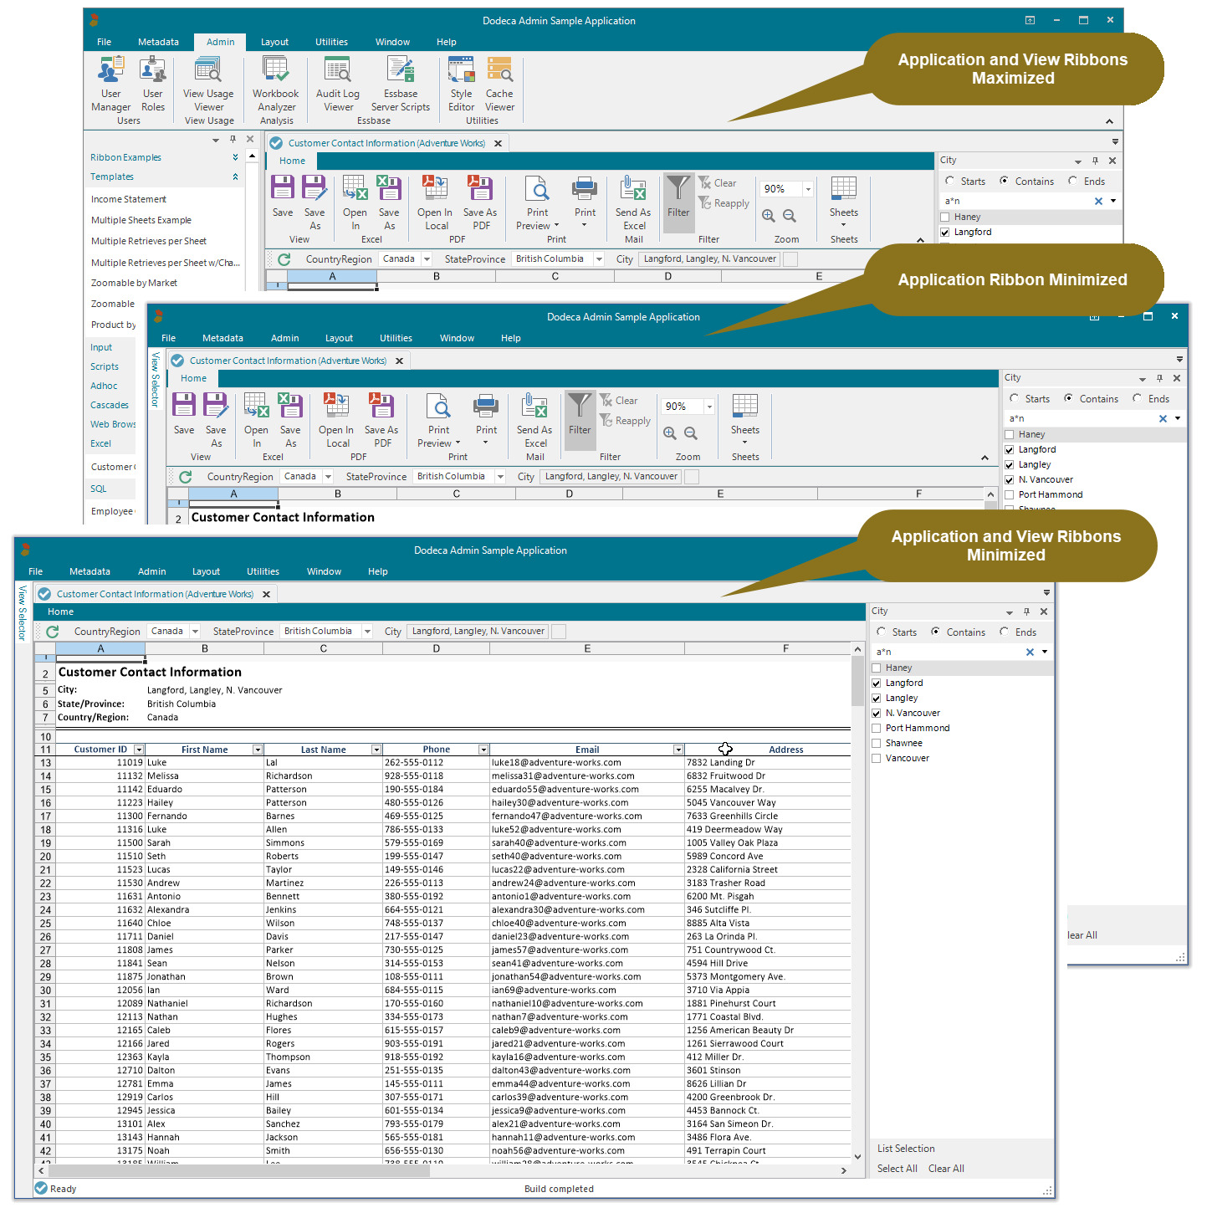Click zoom out magnifier in middle window
The image size is (1212, 1213).
[x=691, y=432]
